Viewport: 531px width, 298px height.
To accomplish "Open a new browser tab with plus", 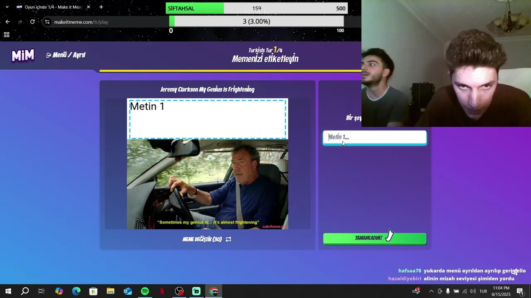I will [101, 7].
